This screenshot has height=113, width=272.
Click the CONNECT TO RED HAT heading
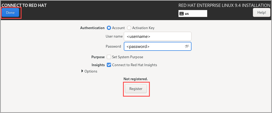click(x=24, y=5)
